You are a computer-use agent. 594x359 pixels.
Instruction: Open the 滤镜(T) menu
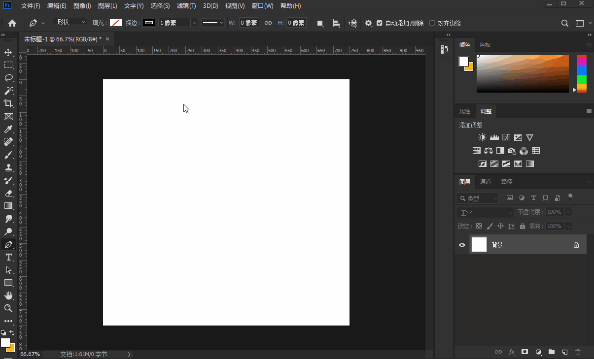click(186, 6)
